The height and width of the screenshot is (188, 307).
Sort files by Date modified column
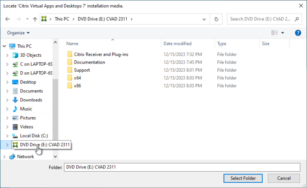(x=177, y=44)
